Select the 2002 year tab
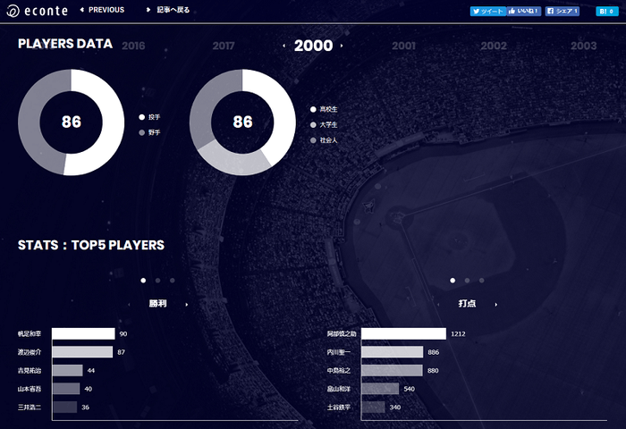The image size is (626, 429). pos(494,46)
